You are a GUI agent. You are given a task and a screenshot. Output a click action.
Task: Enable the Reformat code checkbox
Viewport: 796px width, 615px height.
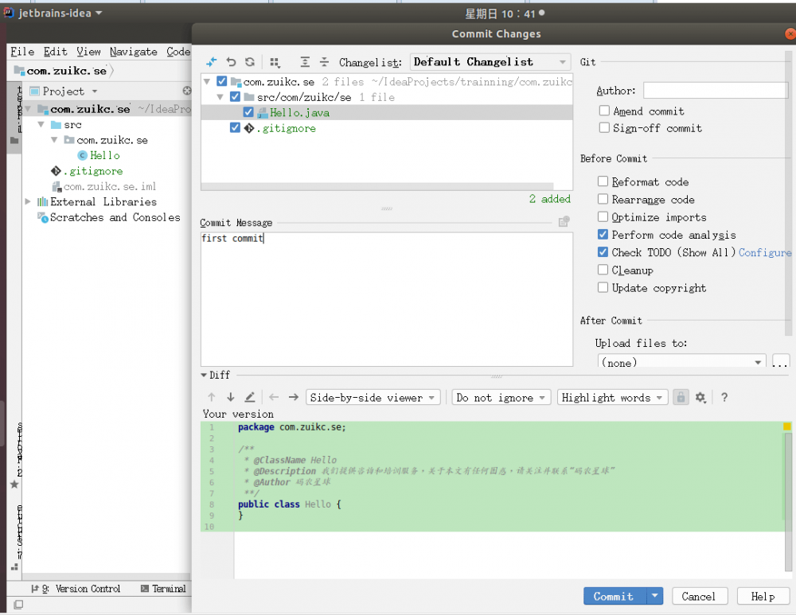(603, 181)
